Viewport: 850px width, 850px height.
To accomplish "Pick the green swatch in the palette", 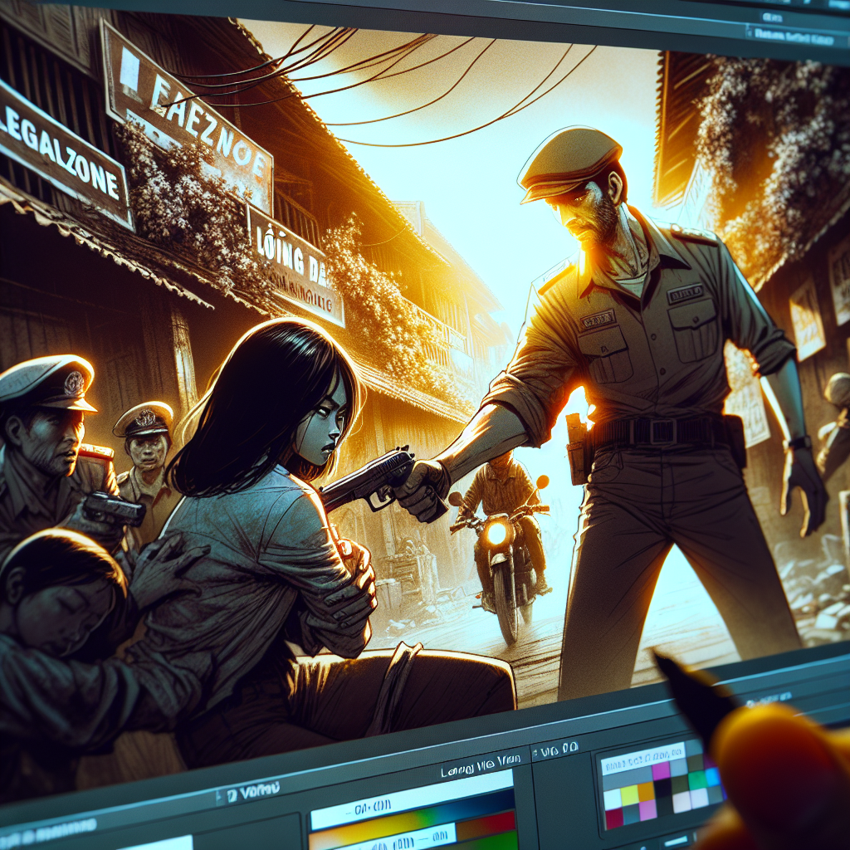I will [696, 779].
